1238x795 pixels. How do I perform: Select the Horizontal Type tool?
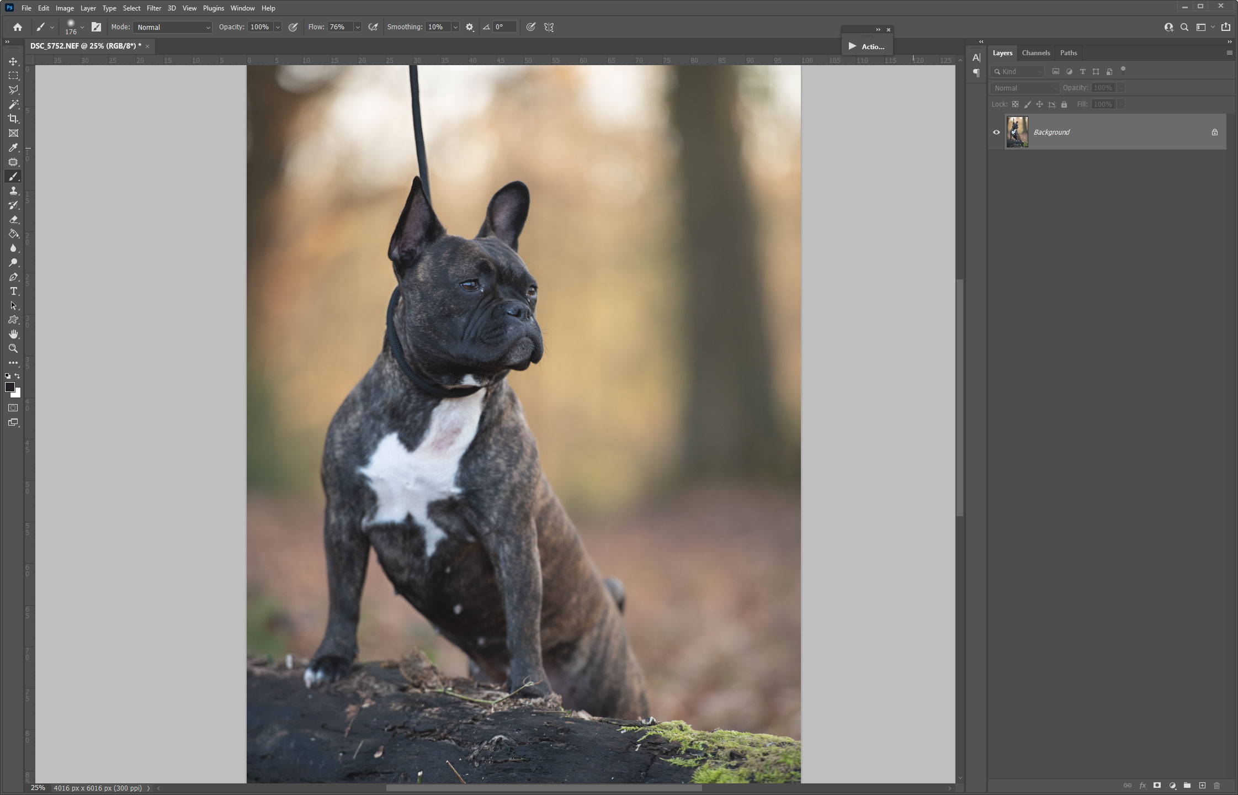click(13, 291)
